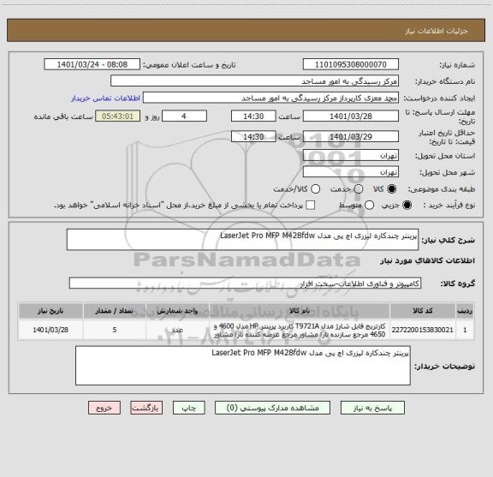Image resolution: width=493 pixels, height=477 pixels.
Task: Click delivery city تهران field
Action: [351, 172]
